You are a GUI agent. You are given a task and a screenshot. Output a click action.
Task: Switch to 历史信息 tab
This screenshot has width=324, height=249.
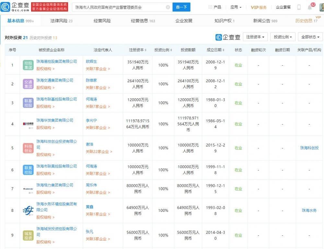[307, 21]
